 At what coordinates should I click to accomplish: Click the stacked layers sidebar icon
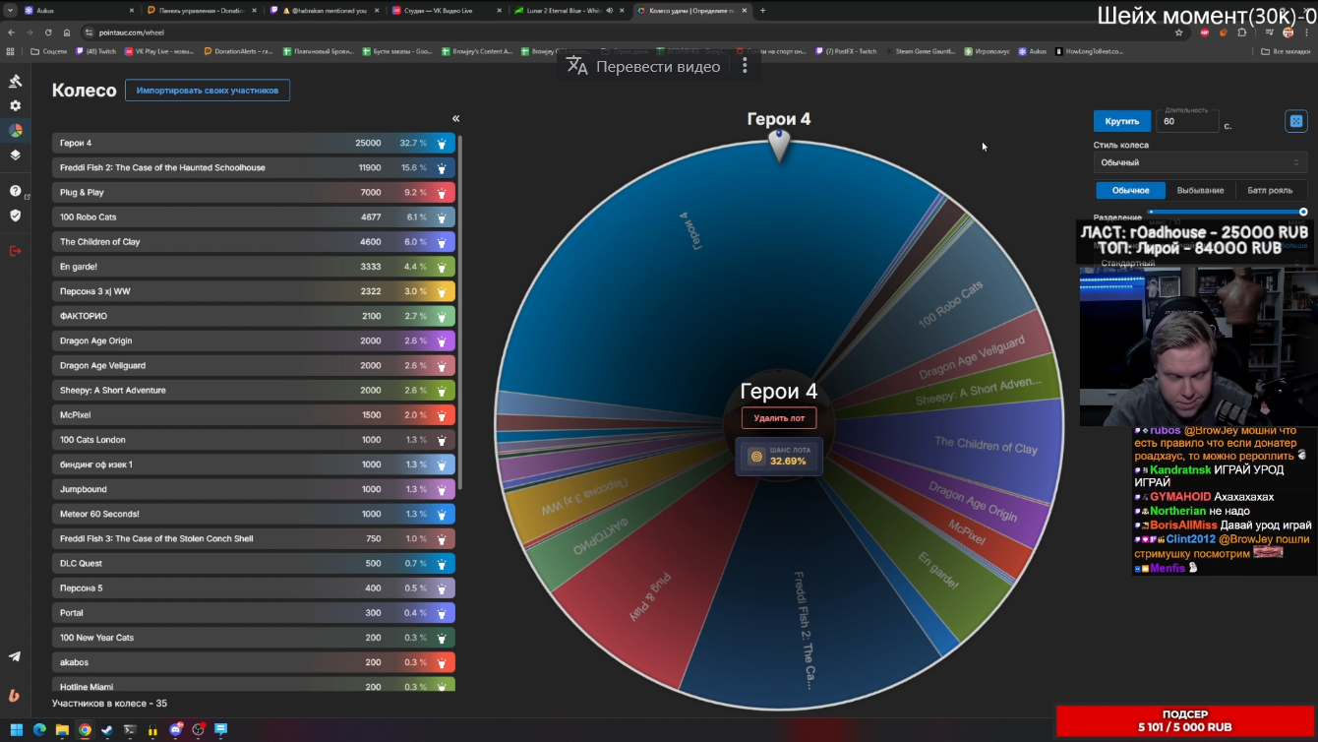(x=15, y=155)
